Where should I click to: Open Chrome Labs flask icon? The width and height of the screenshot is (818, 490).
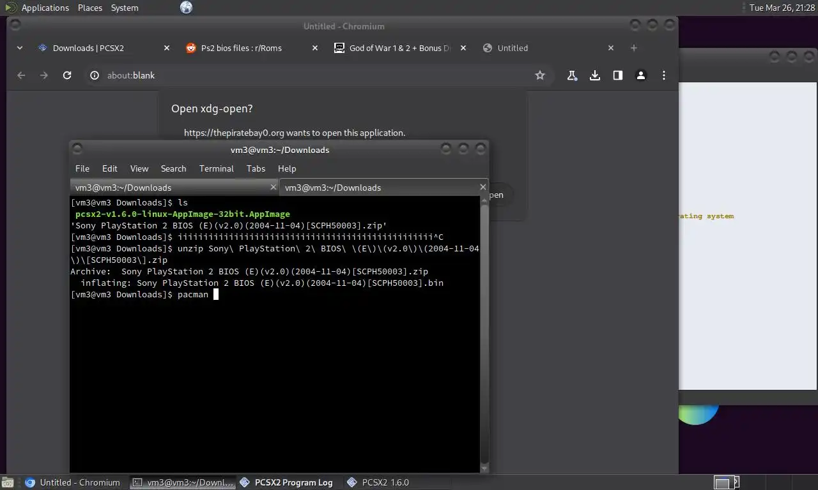(x=572, y=75)
